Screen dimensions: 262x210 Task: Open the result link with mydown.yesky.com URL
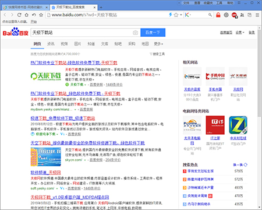pyautogui.click(x=75, y=93)
